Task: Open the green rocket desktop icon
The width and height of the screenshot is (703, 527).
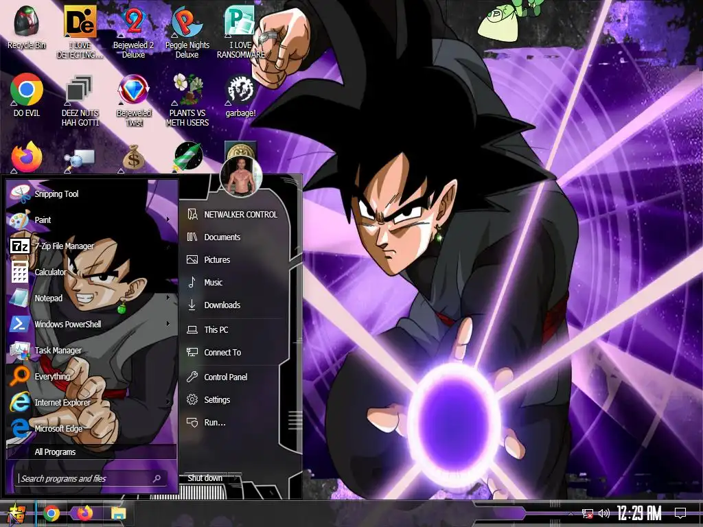Action: (x=188, y=156)
